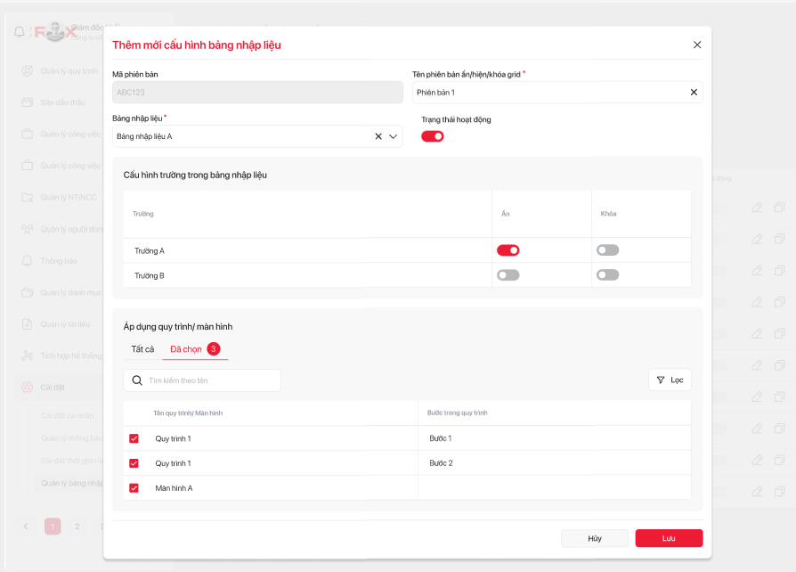This screenshot has height=572, width=796.
Task: Click the 'Lưu' save button
Action: [669, 538]
